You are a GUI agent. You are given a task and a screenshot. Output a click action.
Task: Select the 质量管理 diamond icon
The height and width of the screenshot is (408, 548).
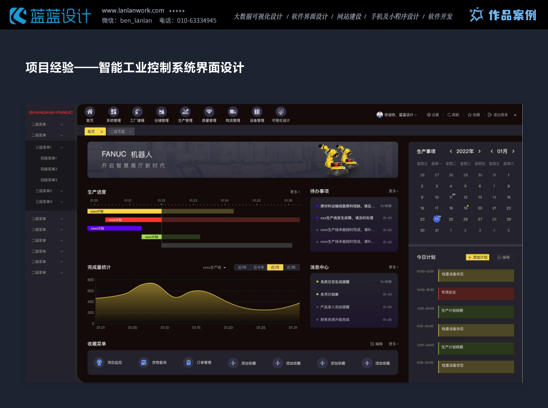coord(209,112)
